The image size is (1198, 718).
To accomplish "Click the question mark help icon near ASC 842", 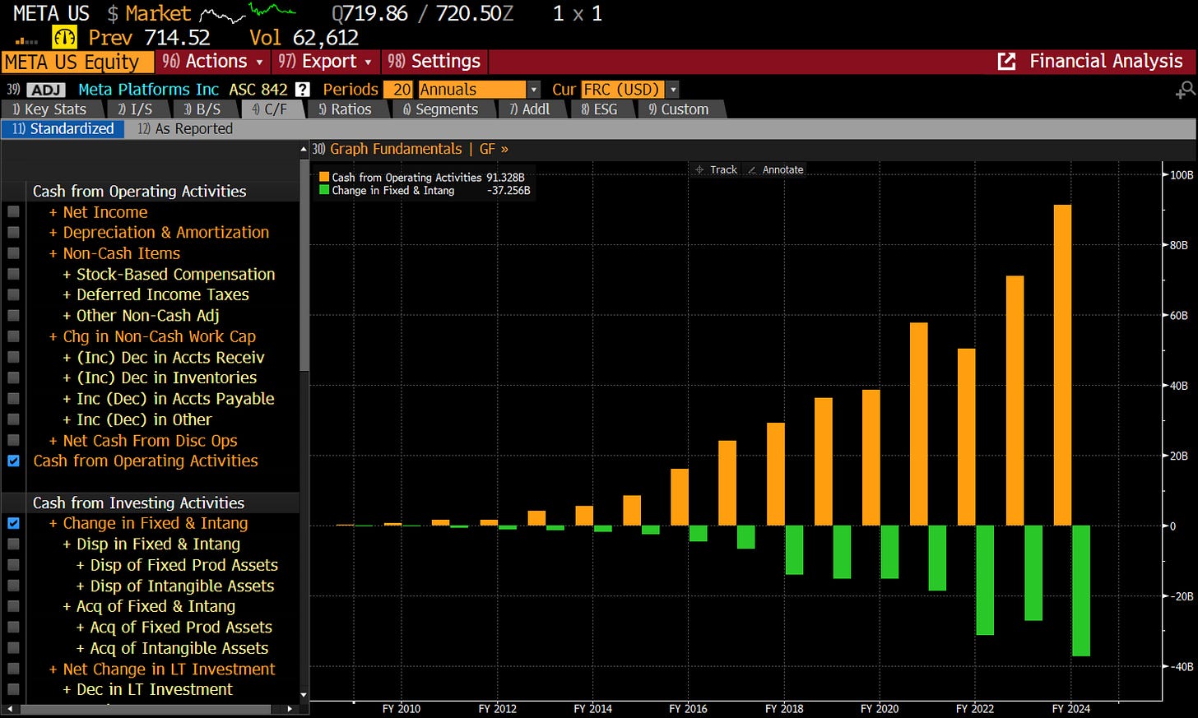I will [x=303, y=90].
